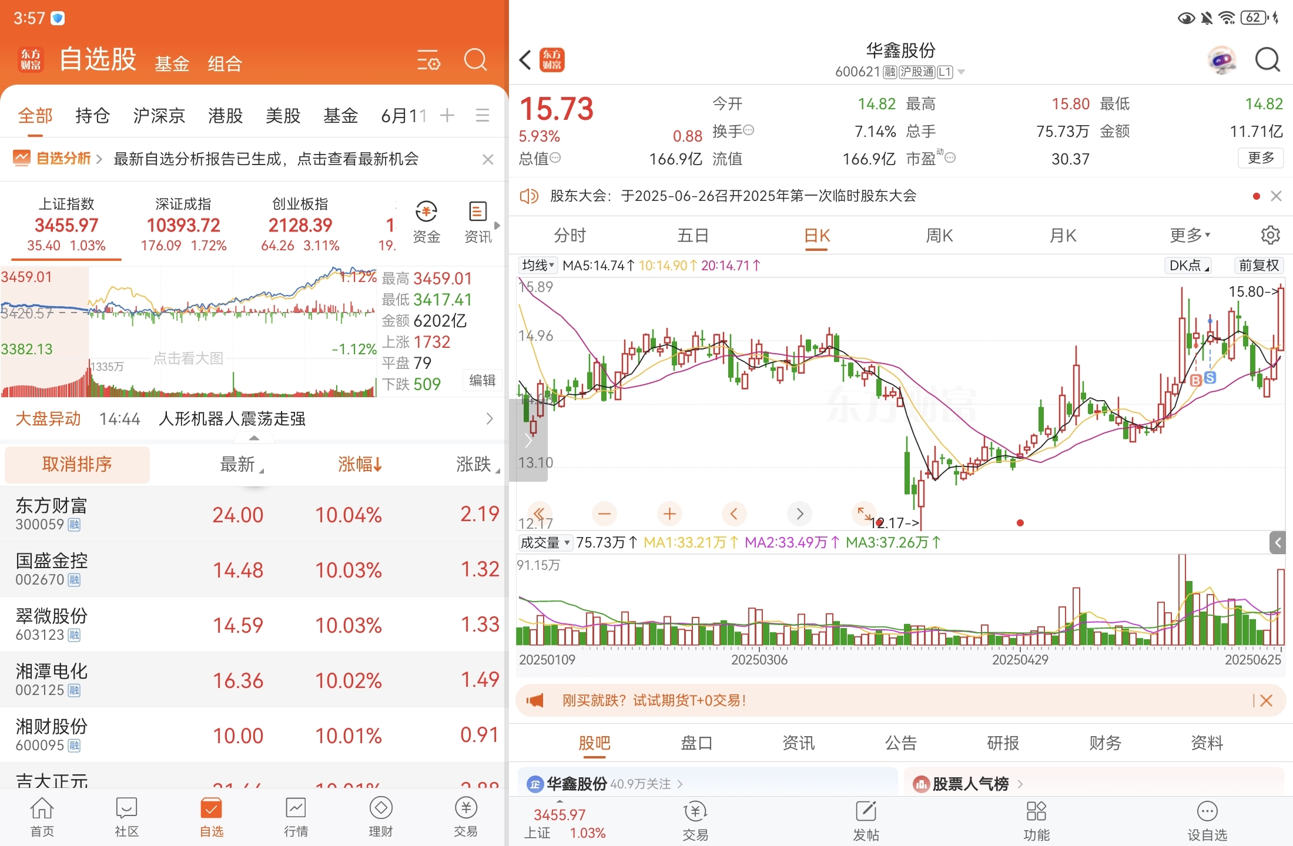1293x846 pixels.
Task: Switch to 分时 chart tab
Action: [x=570, y=236]
